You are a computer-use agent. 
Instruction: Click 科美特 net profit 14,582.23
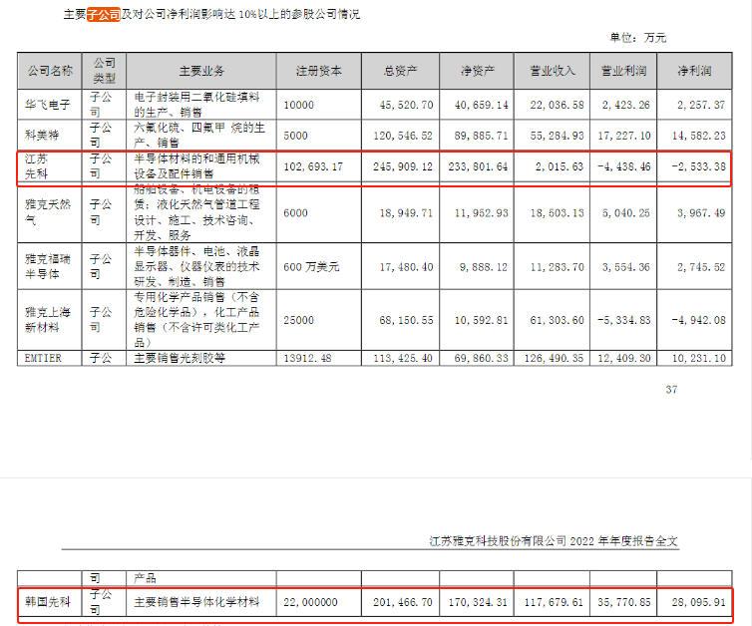[699, 136]
